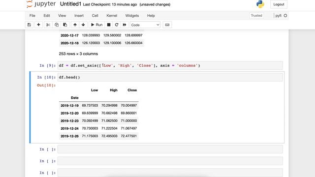Click row label 2020-12-18
The height and width of the screenshot is (177, 315).
pyautogui.click(x=69, y=43)
